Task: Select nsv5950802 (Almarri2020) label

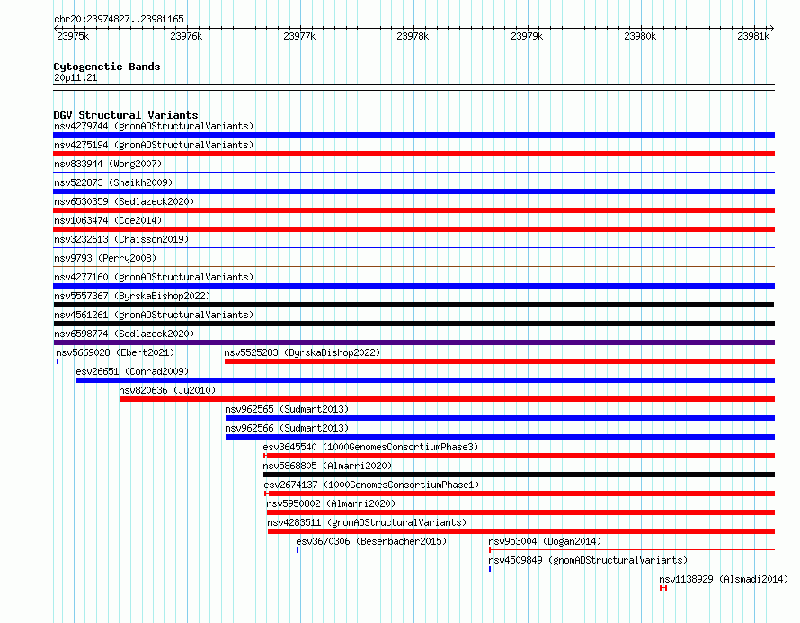Action: click(331, 503)
